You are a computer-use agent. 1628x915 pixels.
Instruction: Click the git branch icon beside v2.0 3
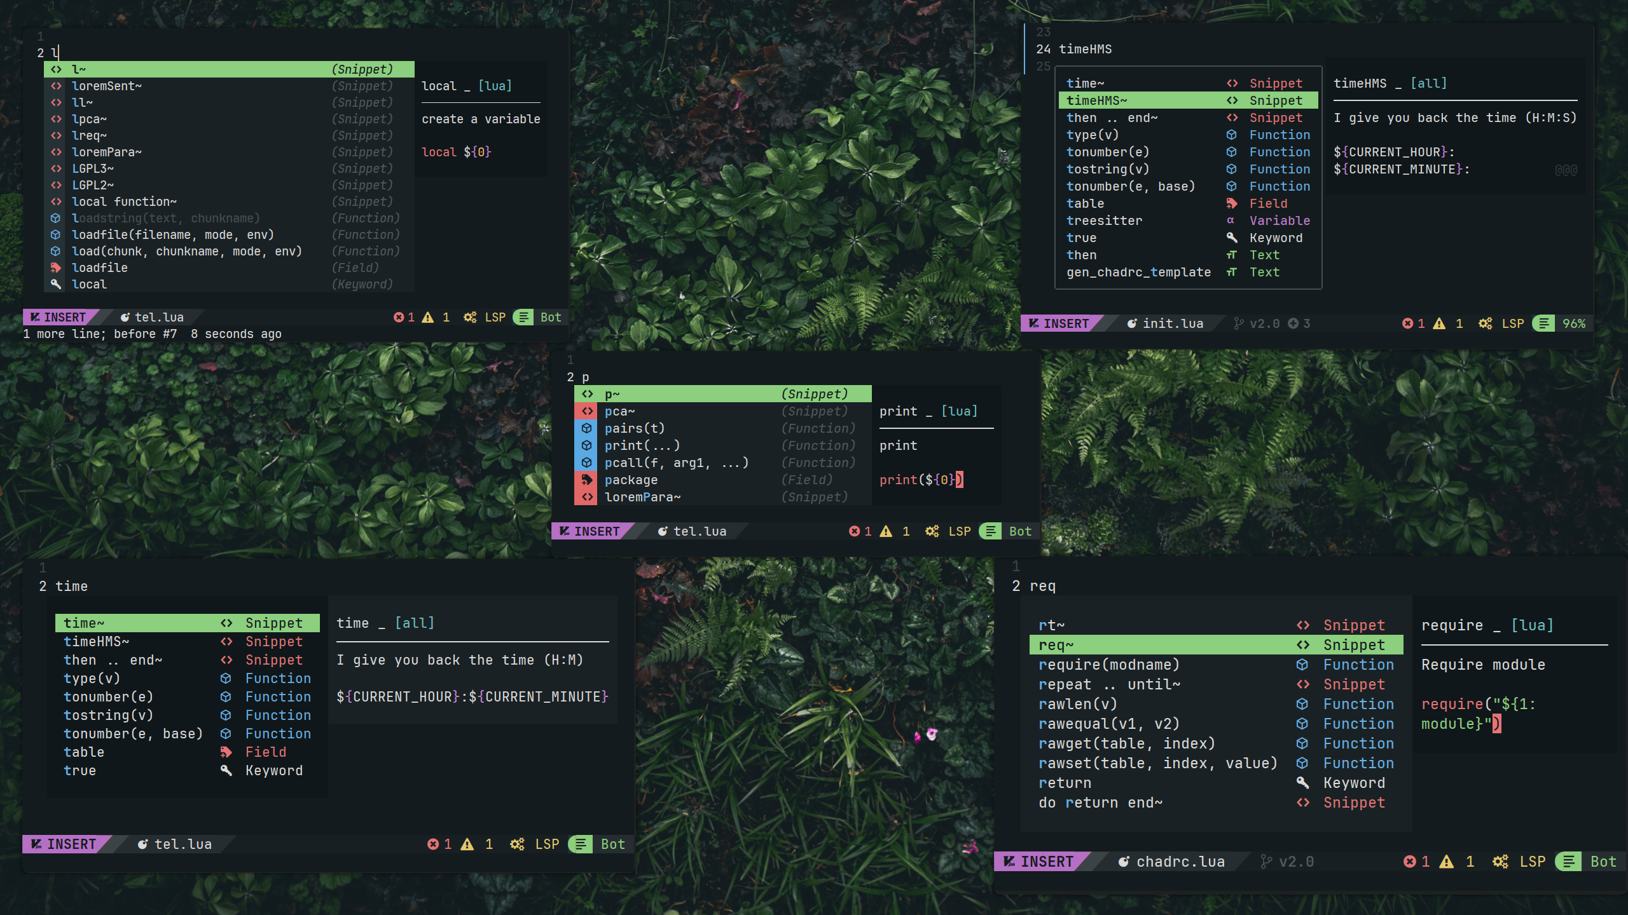1238,323
